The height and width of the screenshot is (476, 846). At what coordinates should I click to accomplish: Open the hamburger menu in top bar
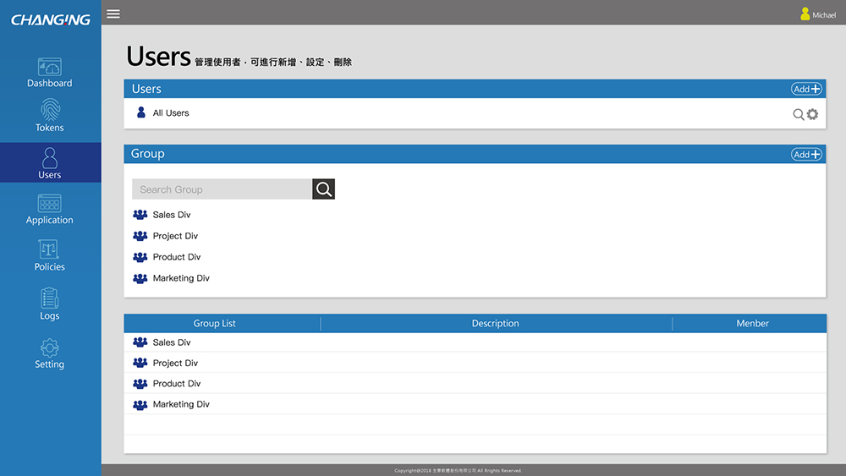click(113, 14)
